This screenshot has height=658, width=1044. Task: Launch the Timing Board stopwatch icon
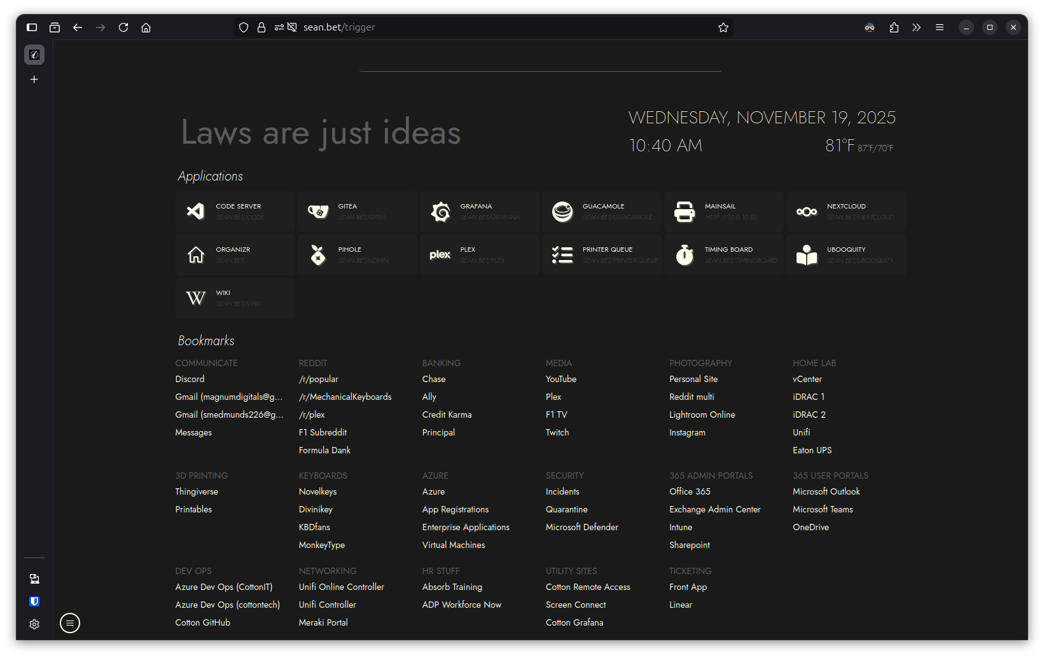click(x=685, y=254)
